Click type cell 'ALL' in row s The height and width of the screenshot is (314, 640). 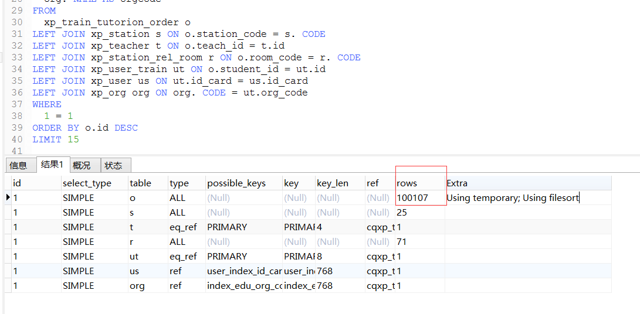(187, 213)
